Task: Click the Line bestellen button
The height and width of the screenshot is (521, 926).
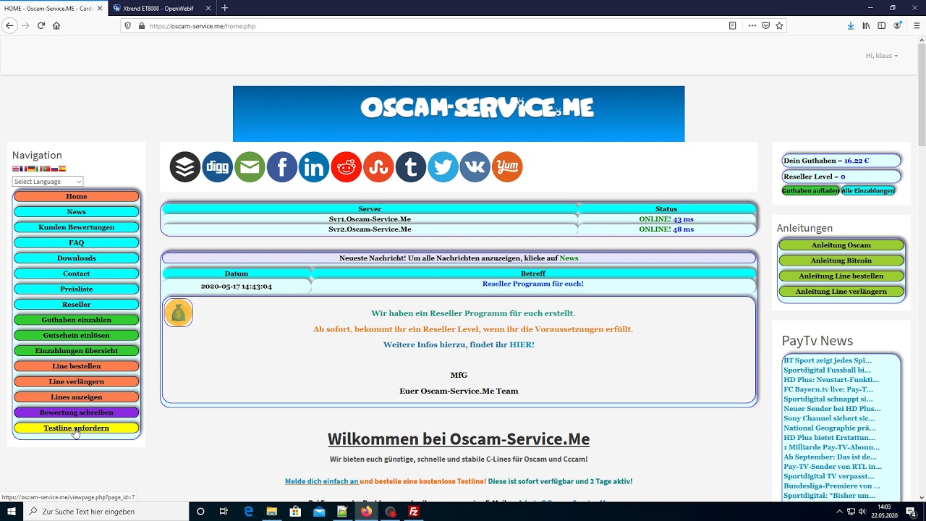Action: (x=77, y=366)
